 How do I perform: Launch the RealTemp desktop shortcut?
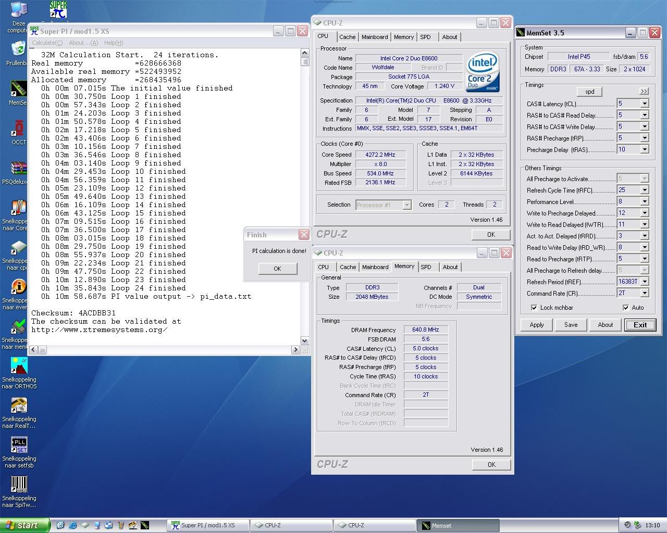coord(19,405)
